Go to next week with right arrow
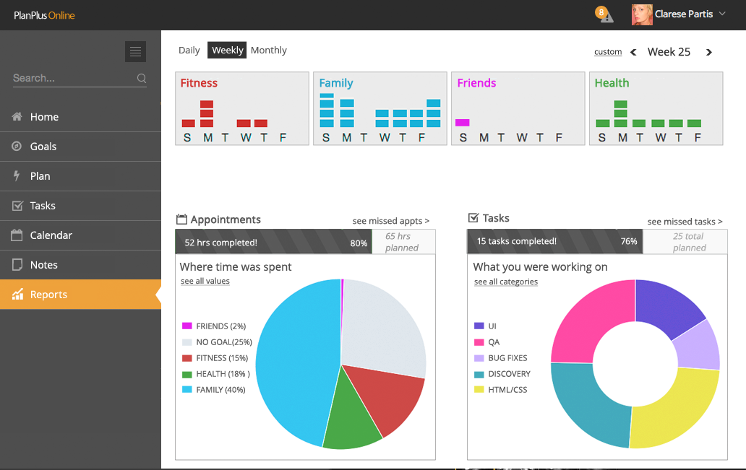The width and height of the screenshot is (746, 470). 708,52
